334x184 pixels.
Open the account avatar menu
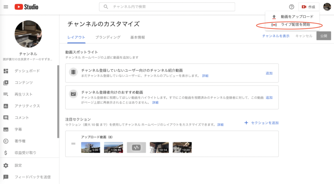click(x=327, y=7)
